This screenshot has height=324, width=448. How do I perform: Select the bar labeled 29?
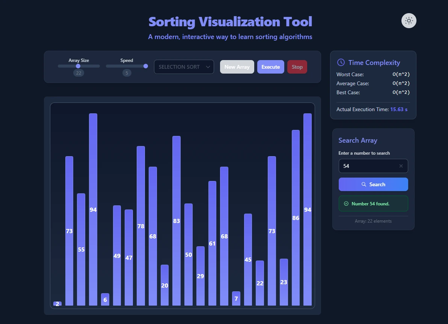pos(201,276)
